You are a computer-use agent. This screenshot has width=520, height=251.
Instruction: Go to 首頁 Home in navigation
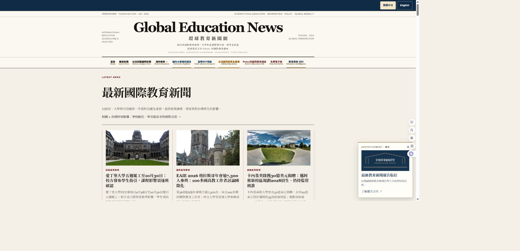click(113, 63)
